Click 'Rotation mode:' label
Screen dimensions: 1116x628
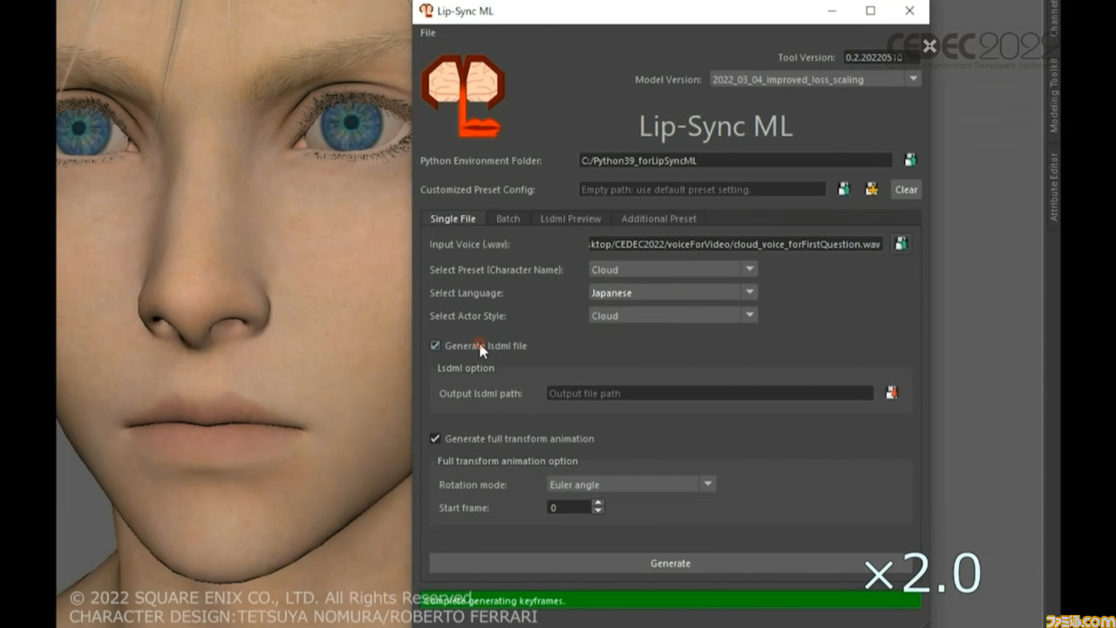coord(473,485)
